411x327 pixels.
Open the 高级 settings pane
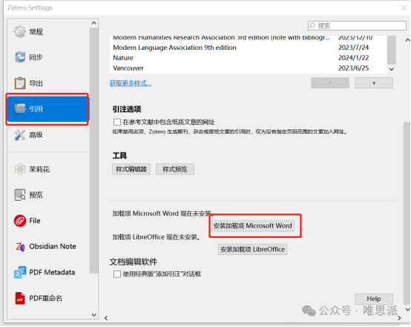48,135
